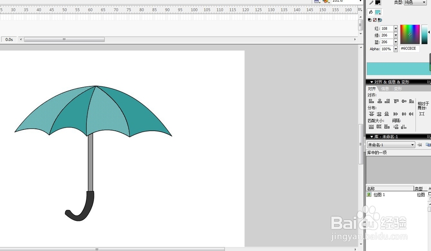The image size is (431, 251).
Task: Align bottom edges in Align panel
Action: click(412, 101)
